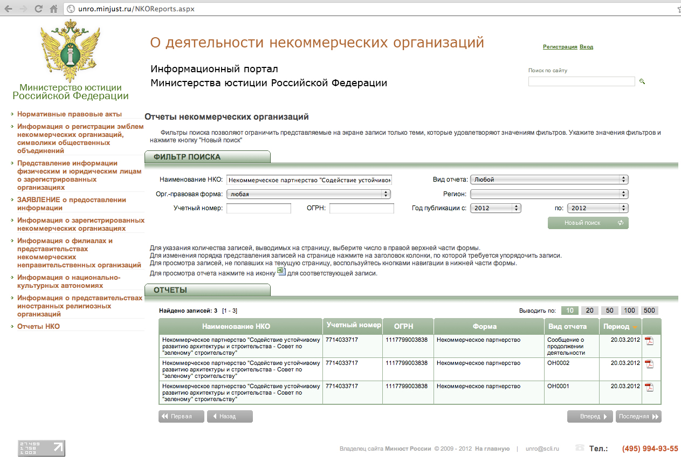Open Нормативные правовые акты menu item

point(70,114)
